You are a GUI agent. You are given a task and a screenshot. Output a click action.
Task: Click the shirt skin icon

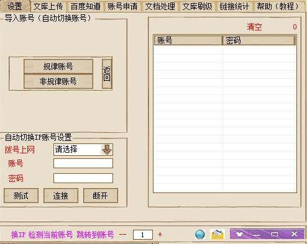pyautogui.click(x=240, y=234)
